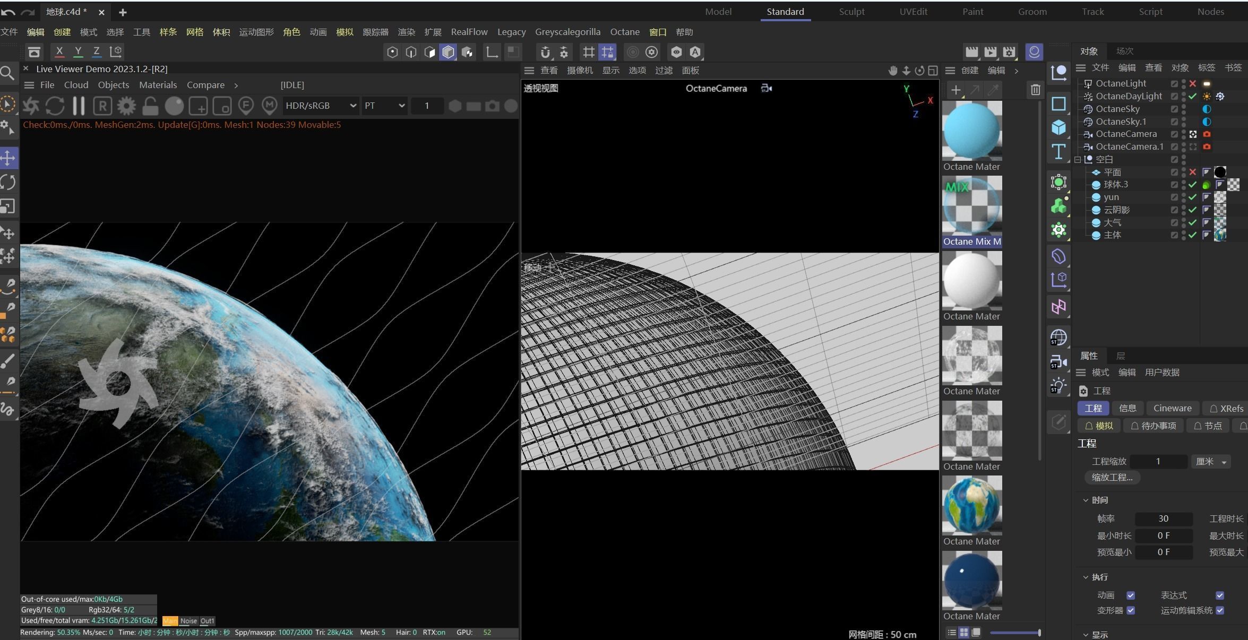Toggle 平面 object enable red X

tap(1193, 172)
